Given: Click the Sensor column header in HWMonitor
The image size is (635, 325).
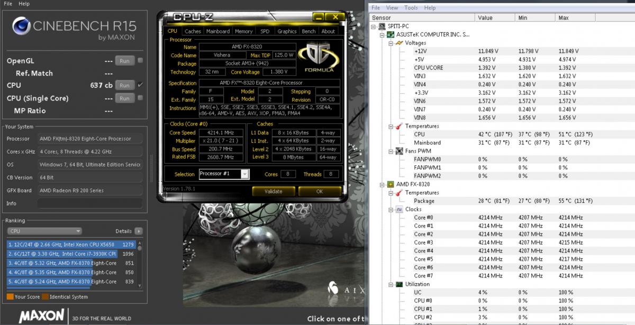Looking at the screenshot, I should pyautogui.click(x=422, y=17).
